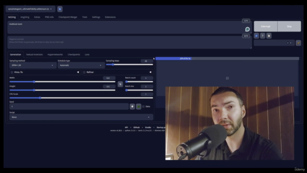This screenshot has height=173, width=307.
Task: Click the clipboard apply-styles icon
Action: click(269, 36)
